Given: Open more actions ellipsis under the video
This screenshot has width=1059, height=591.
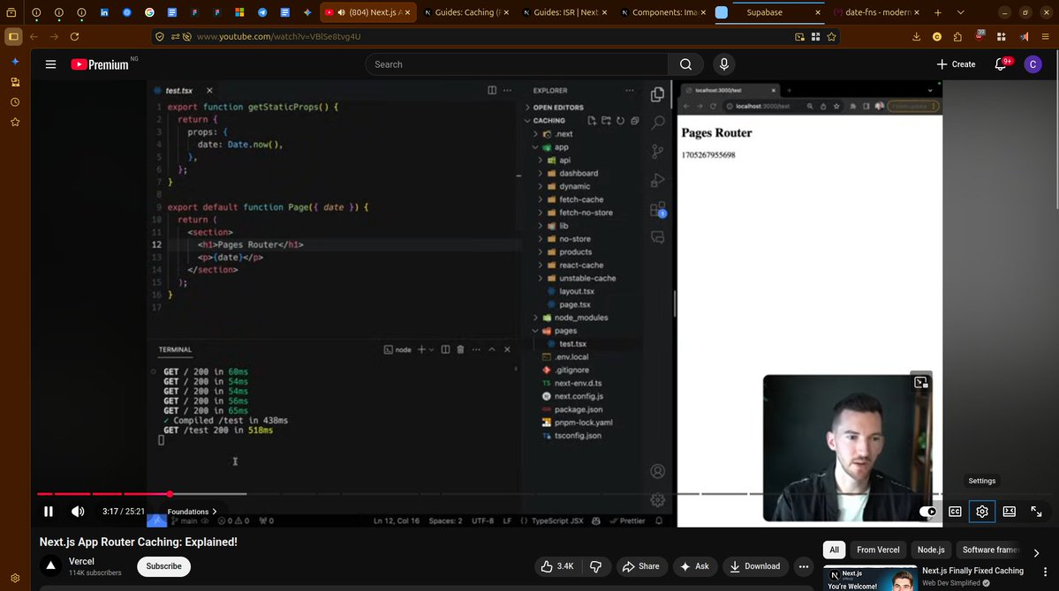Looking at the screenshot, I should coord(804,566).
